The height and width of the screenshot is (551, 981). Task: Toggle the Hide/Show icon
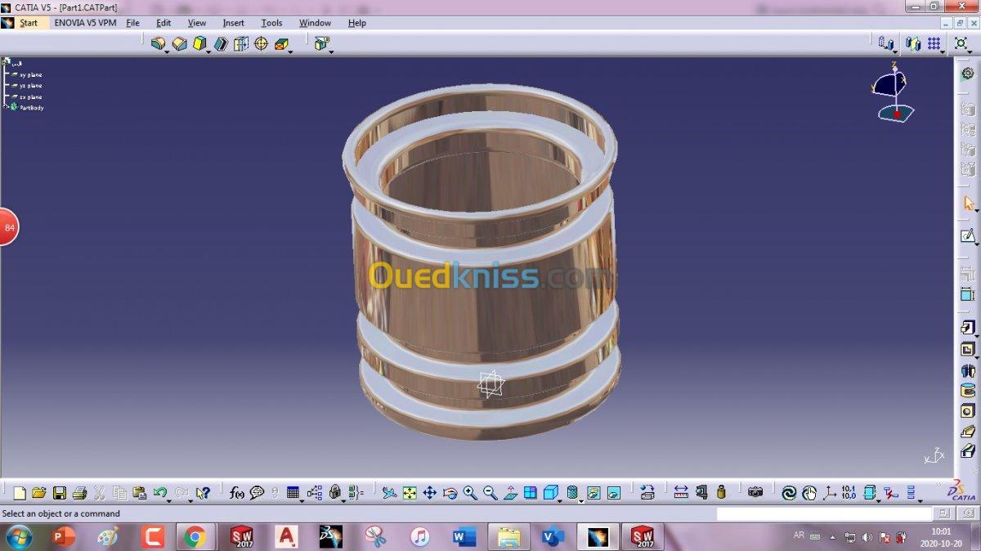pyautogui.click(x=594, y=493)
